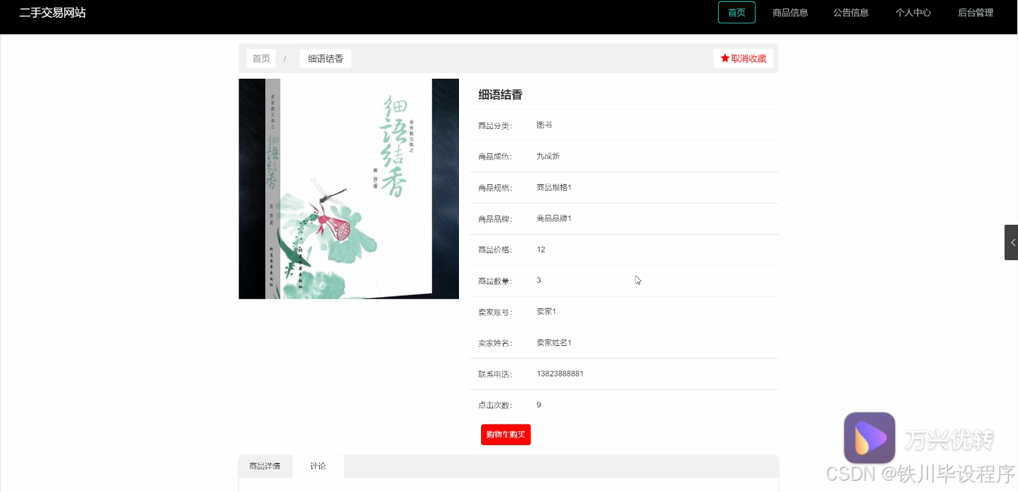
Task: Click the phone number 13823888881
Action: click(560, 374)
